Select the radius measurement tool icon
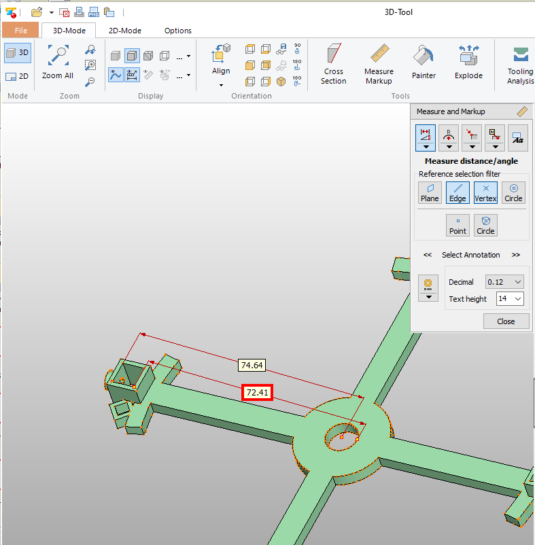This screenshot has width=535, height=545. pyautogui.click(x=449, y=134)
